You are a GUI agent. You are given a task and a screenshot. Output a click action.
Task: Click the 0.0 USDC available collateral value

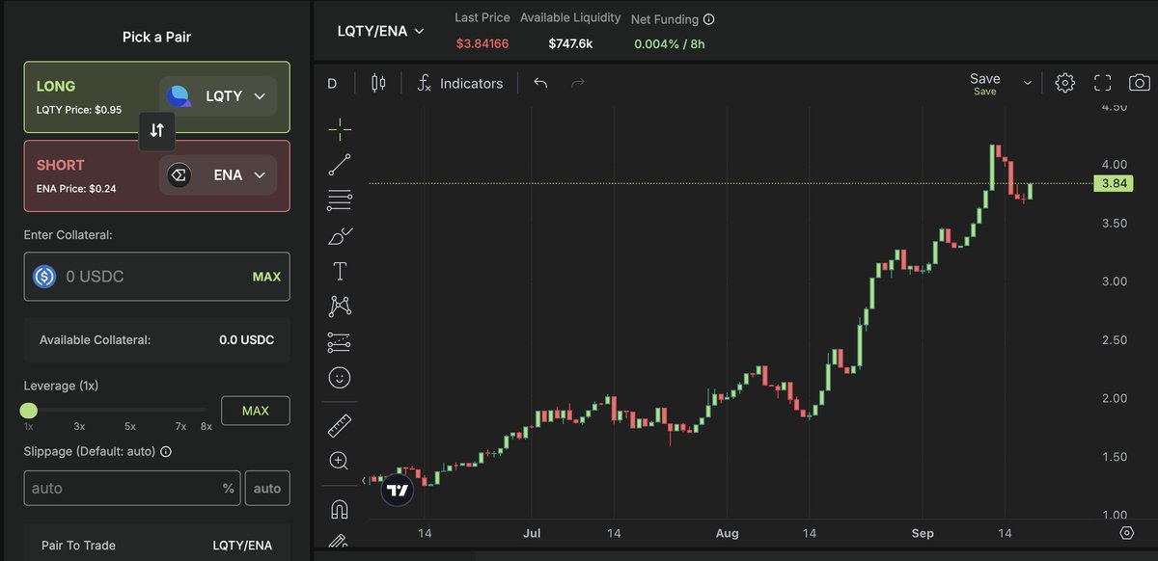(x=246, y=340)
